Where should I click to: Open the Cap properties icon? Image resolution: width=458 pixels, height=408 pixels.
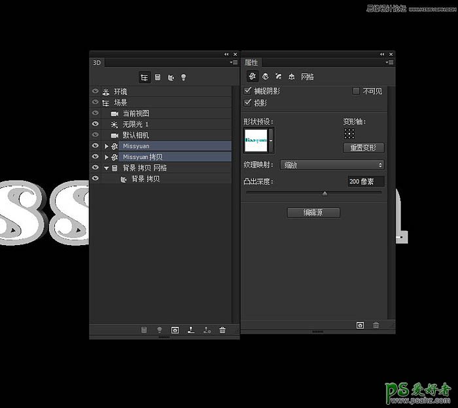[278, 77]
